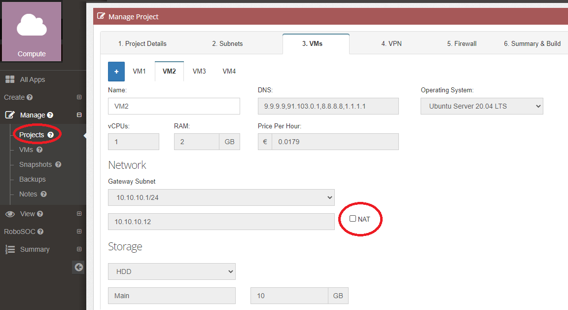Viewport: 568px width, 310px height.
Task: Enable the NAT checkbox
Action: pyautogui.click(x=353, y=218)
